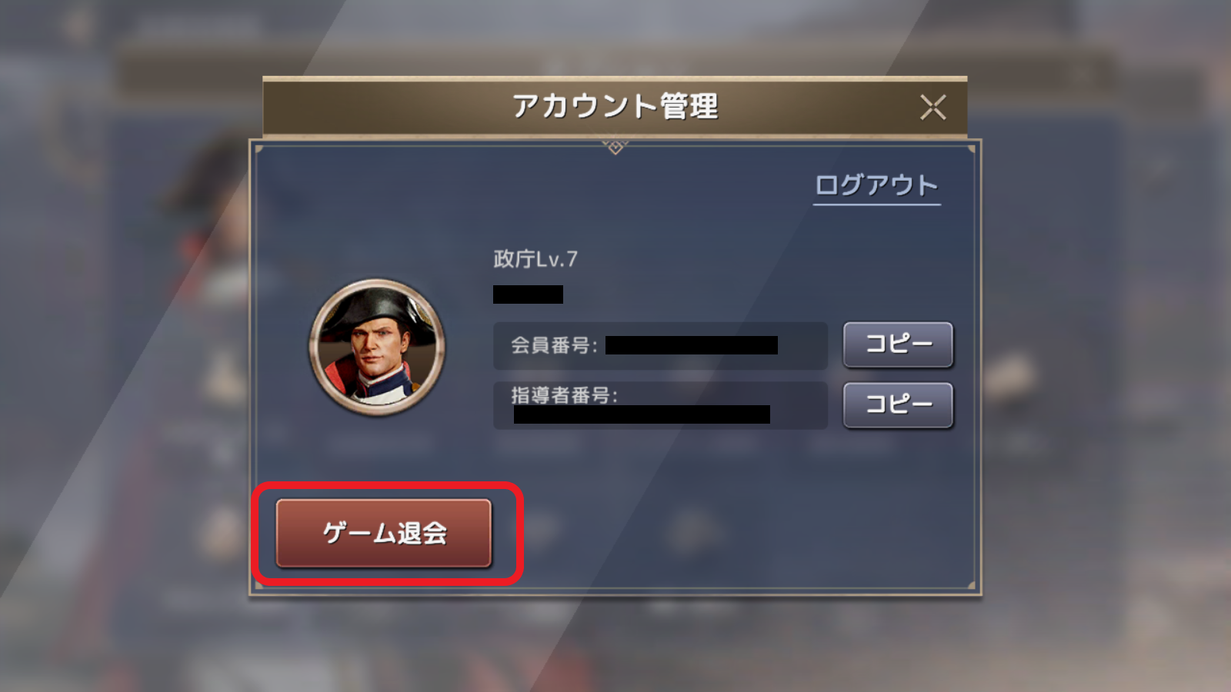Click the empty panel area beside ゲーム退会
Image resolution: width=1231 pixels, height=692 pixels.
click(731, 531)
